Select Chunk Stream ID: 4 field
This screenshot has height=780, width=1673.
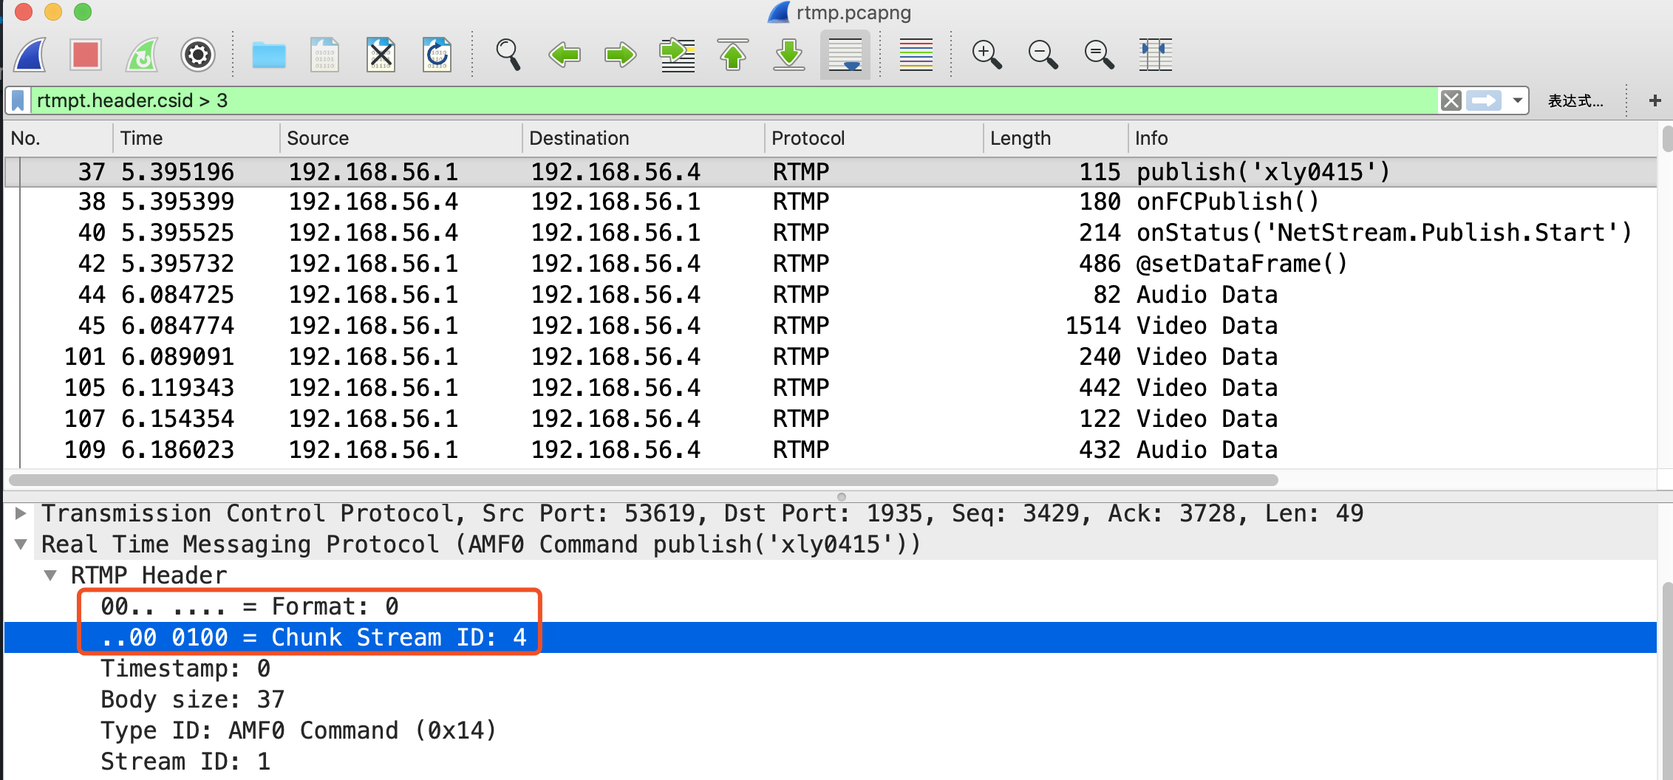tap(831, 637)
